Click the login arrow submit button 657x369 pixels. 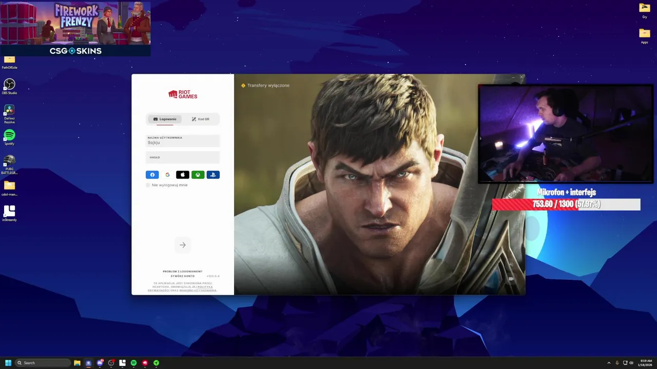183,245
